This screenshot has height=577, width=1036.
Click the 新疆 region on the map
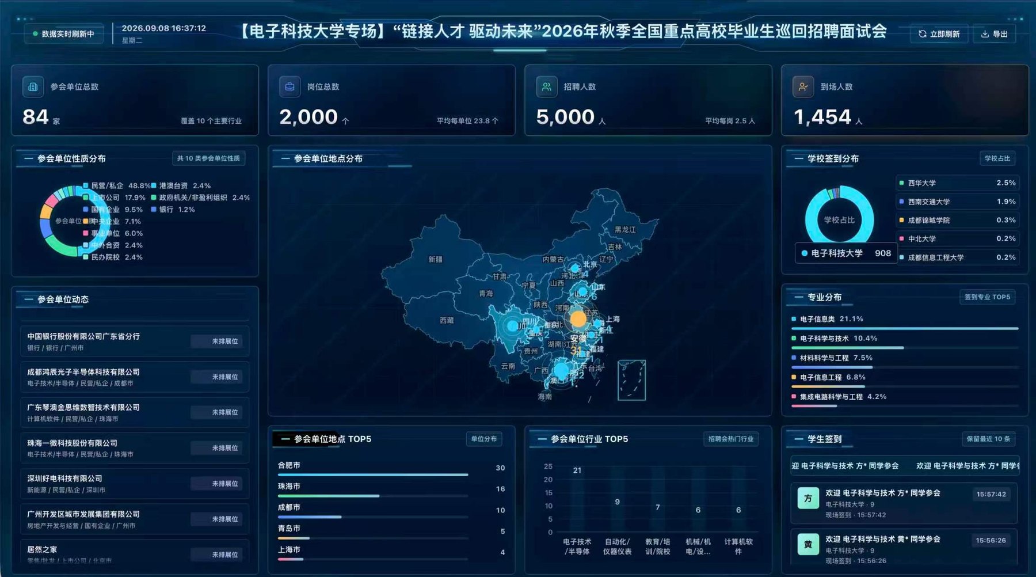pos(435,259)
